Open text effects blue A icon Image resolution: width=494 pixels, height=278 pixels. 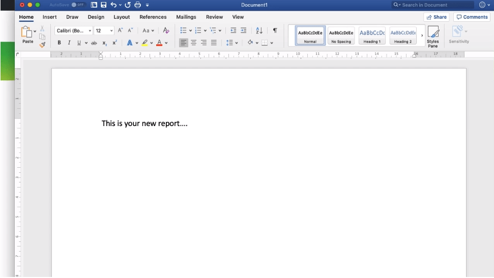130,43
